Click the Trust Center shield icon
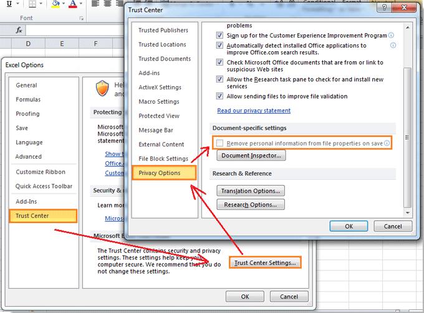This screenshot has width=424, height=313. click(x=102, y=88)
